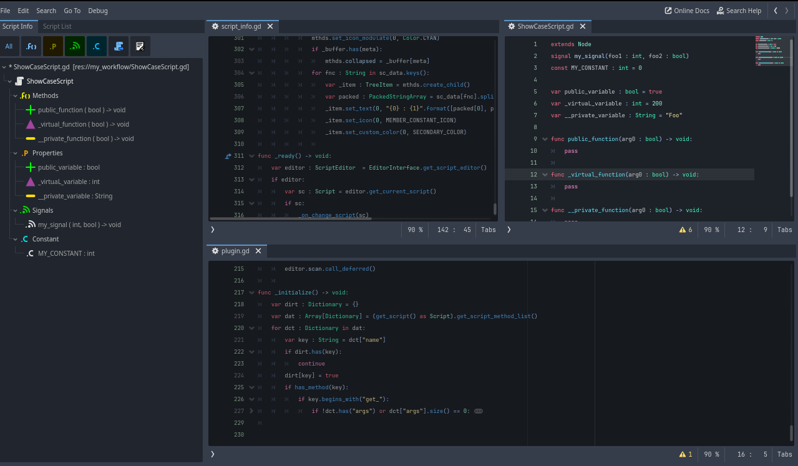Toggle the Signals filter button
The image size is (798, 466).
click(x=75, y=46)
